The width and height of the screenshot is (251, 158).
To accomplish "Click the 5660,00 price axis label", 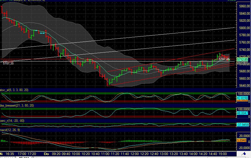I will coord(244,78).
